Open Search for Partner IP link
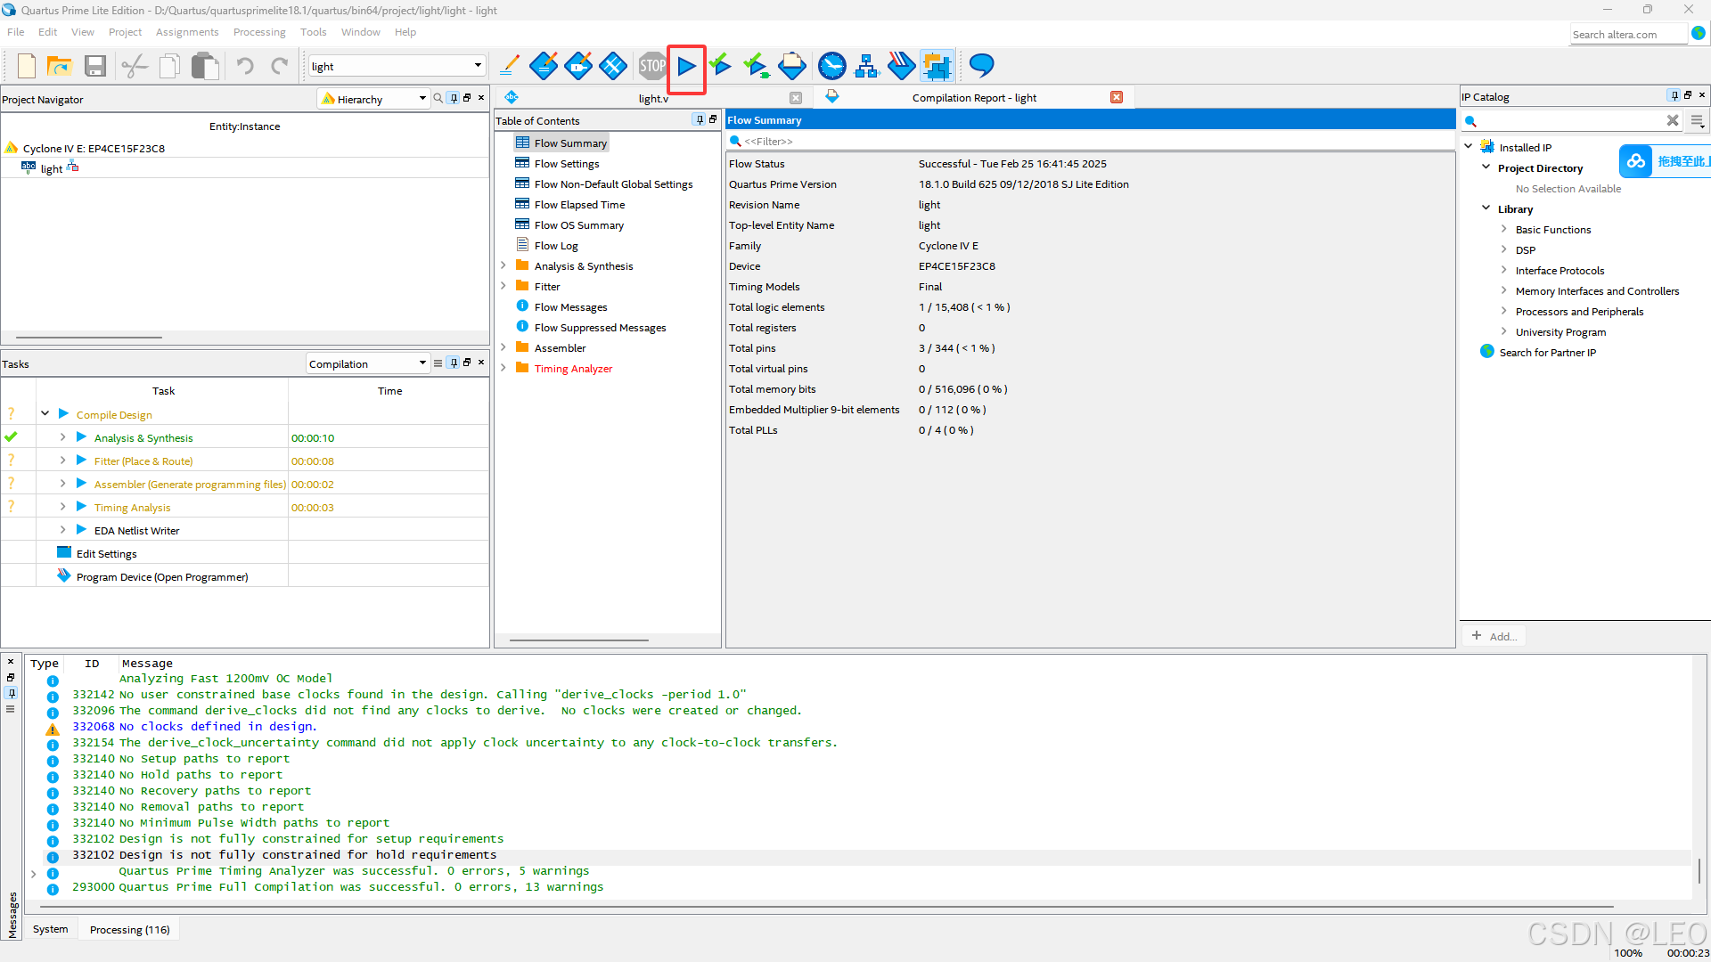The height and width of the screenshot is (962, 1711). pyautogui.click(x=1547, y=353)
